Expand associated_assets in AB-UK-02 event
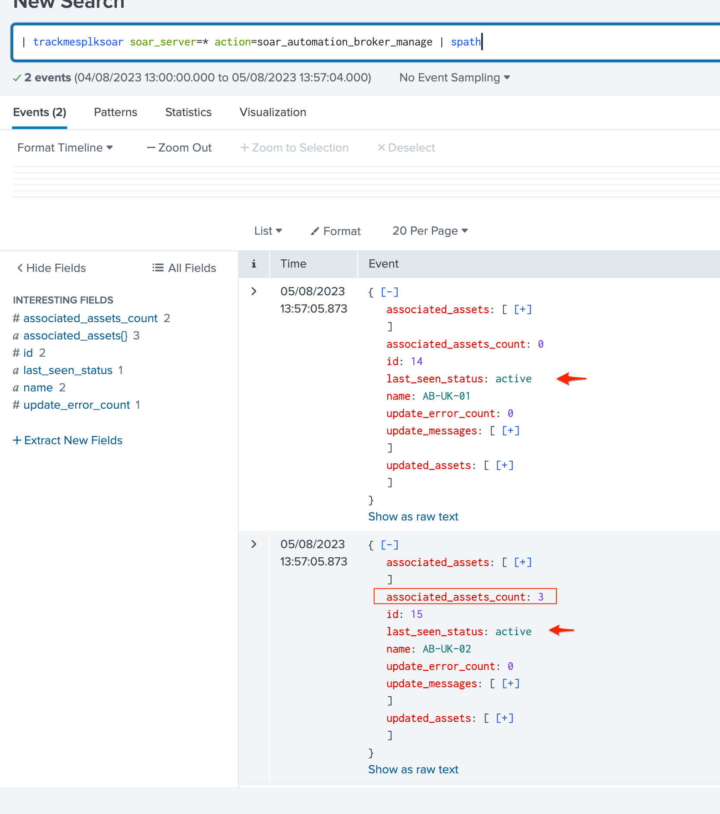 tap(523, 562)
